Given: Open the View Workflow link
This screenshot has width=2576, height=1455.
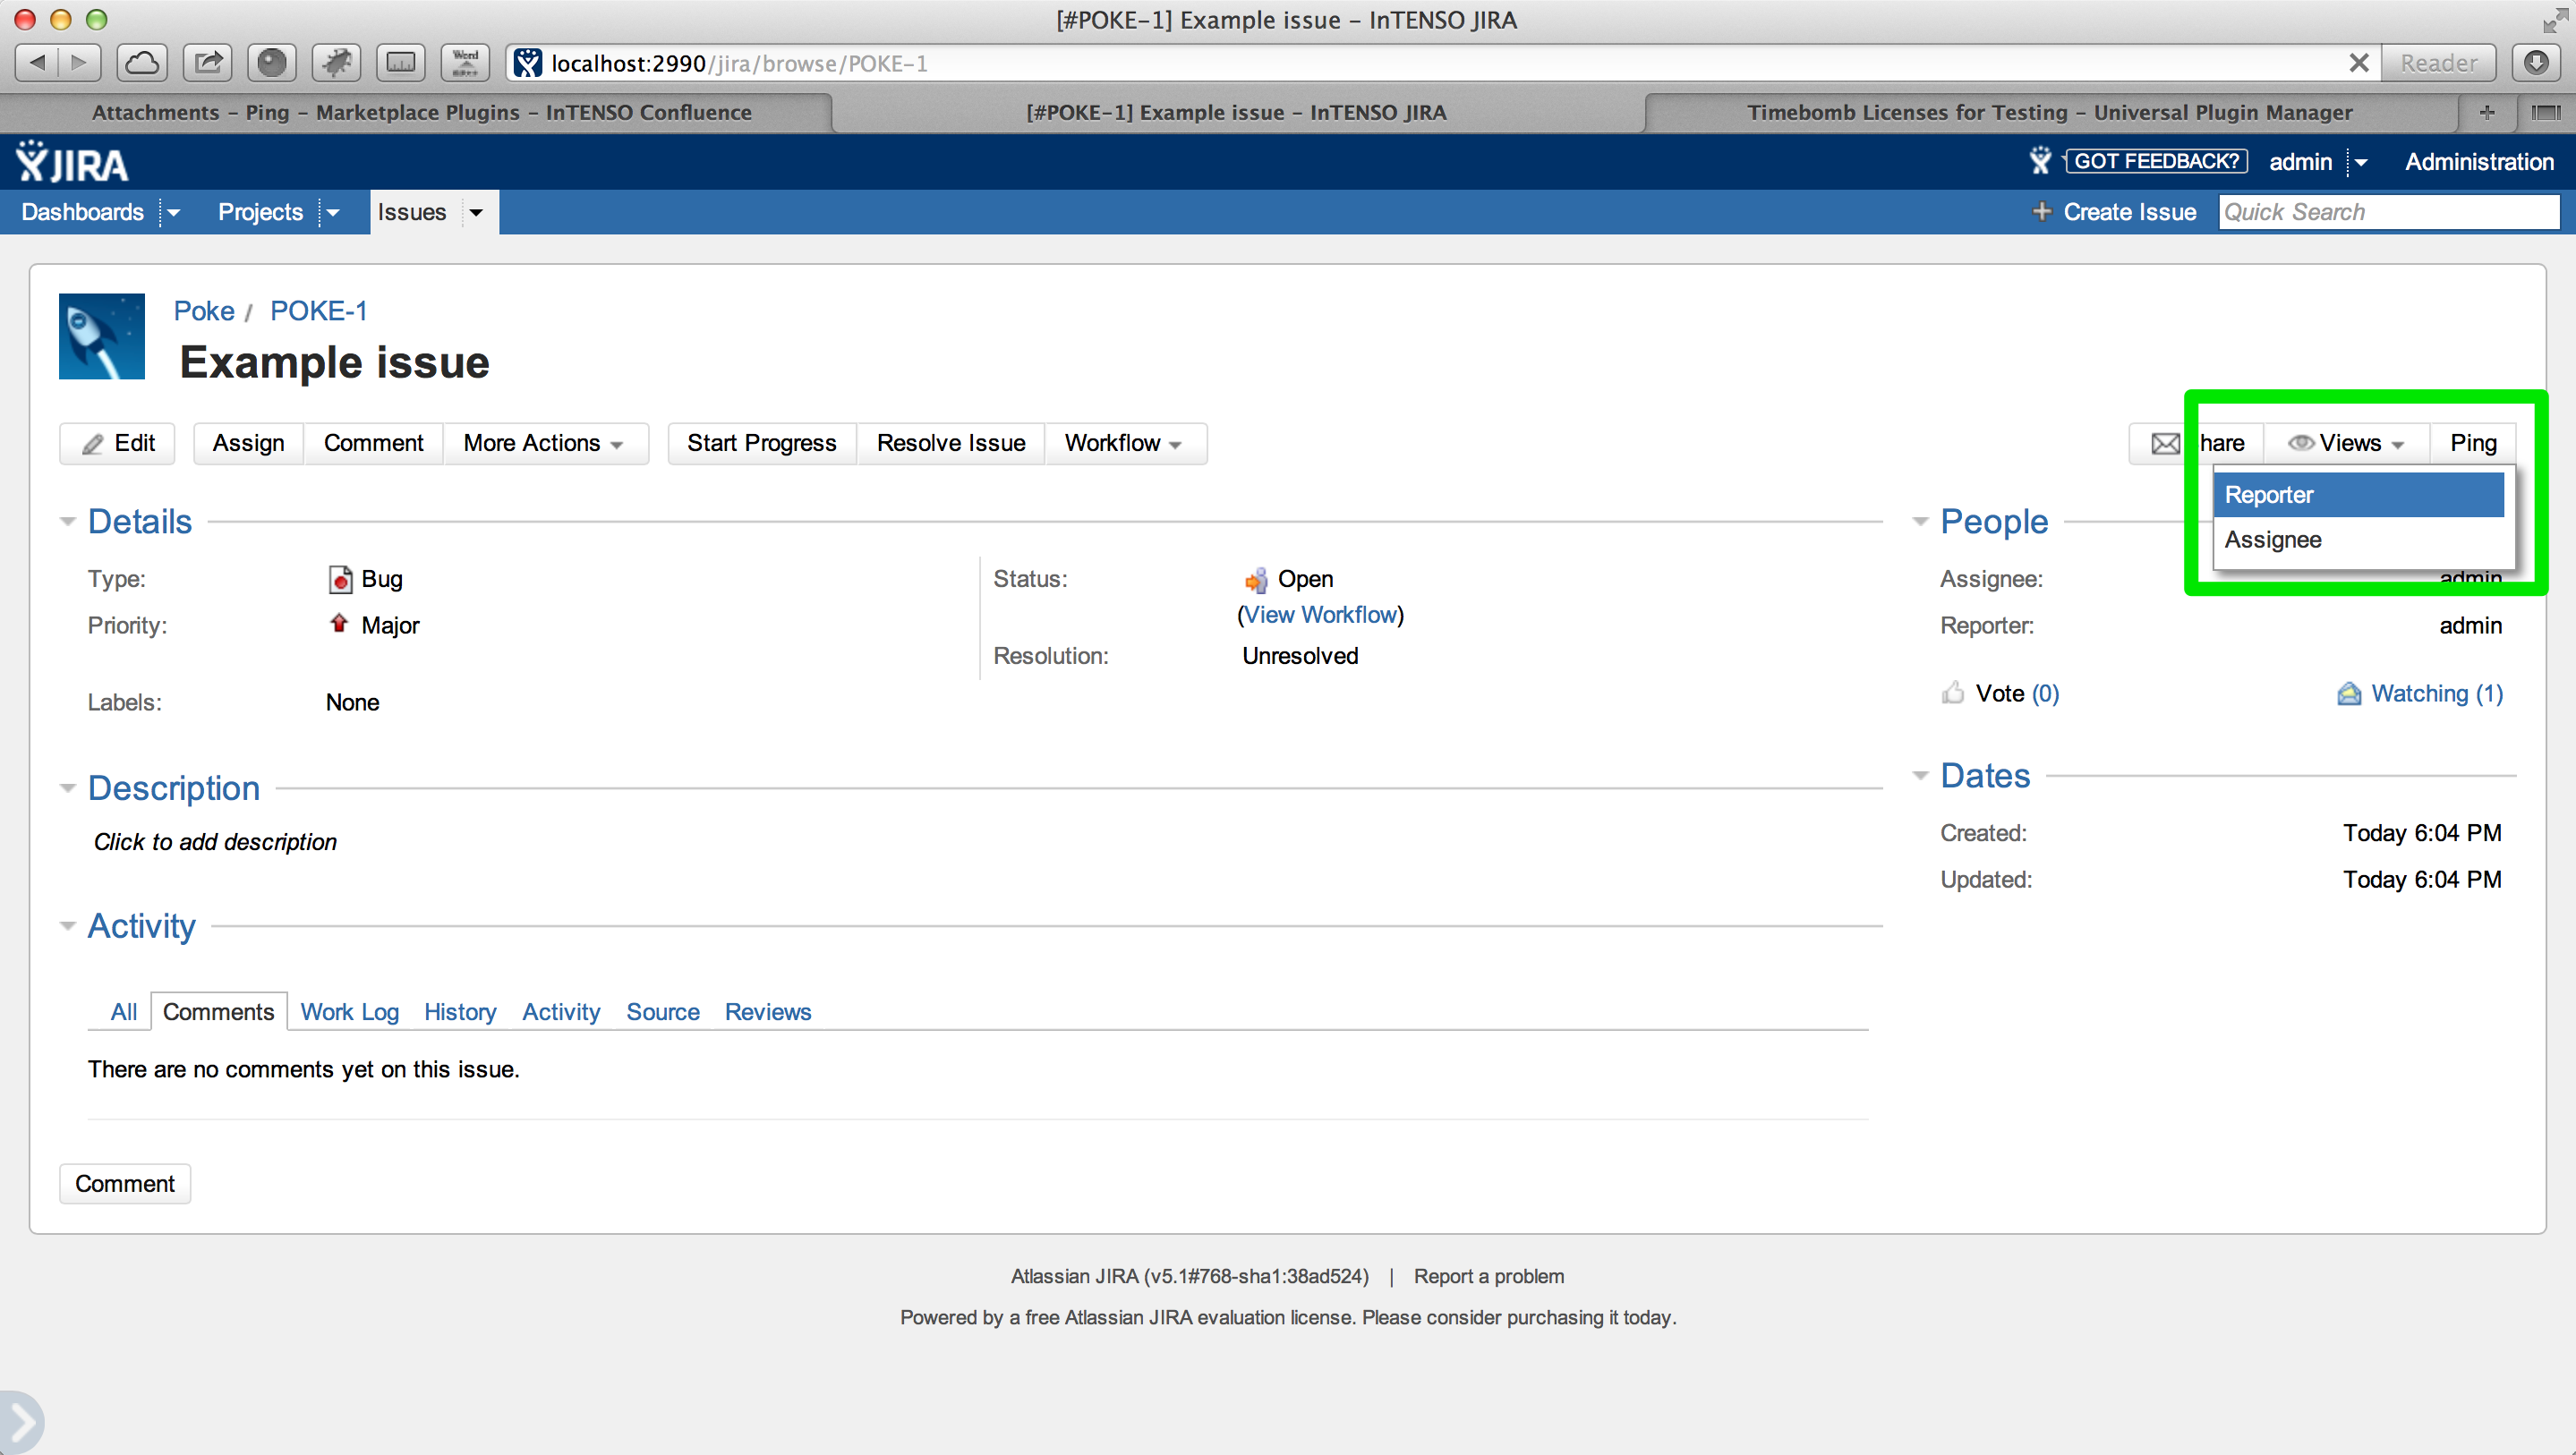Looking at the screenshot, I should (1320, 615).
